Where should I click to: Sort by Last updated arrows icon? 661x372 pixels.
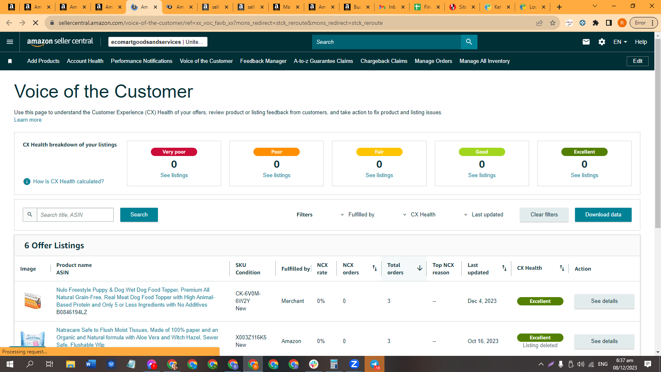click(x=504, y=268)
